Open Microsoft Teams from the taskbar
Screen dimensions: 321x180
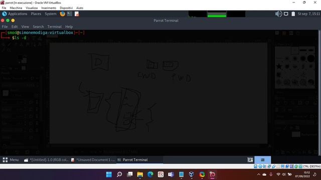click(x=171, y=174)
